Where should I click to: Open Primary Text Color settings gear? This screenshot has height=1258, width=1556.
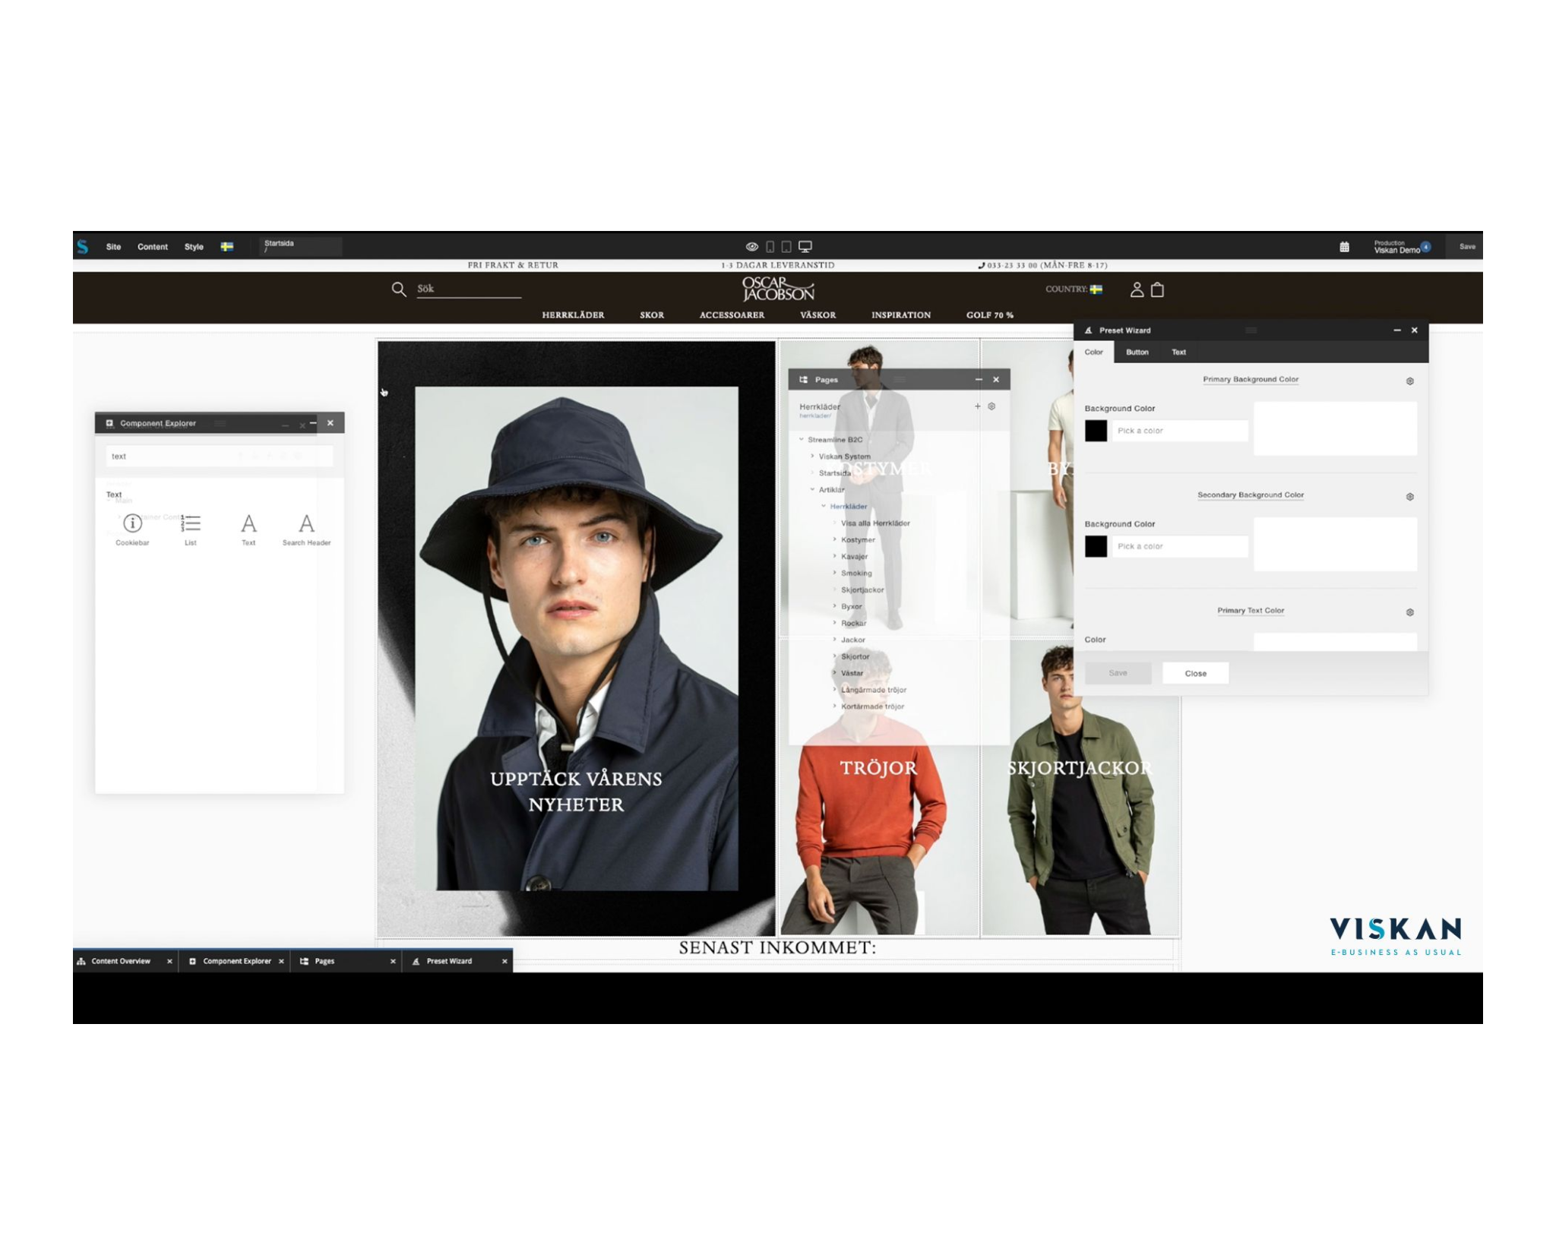(1409, 612)
